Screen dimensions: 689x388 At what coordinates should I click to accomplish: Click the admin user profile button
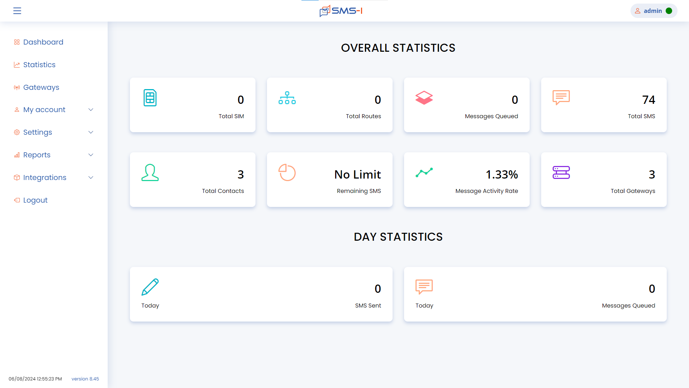653,10
